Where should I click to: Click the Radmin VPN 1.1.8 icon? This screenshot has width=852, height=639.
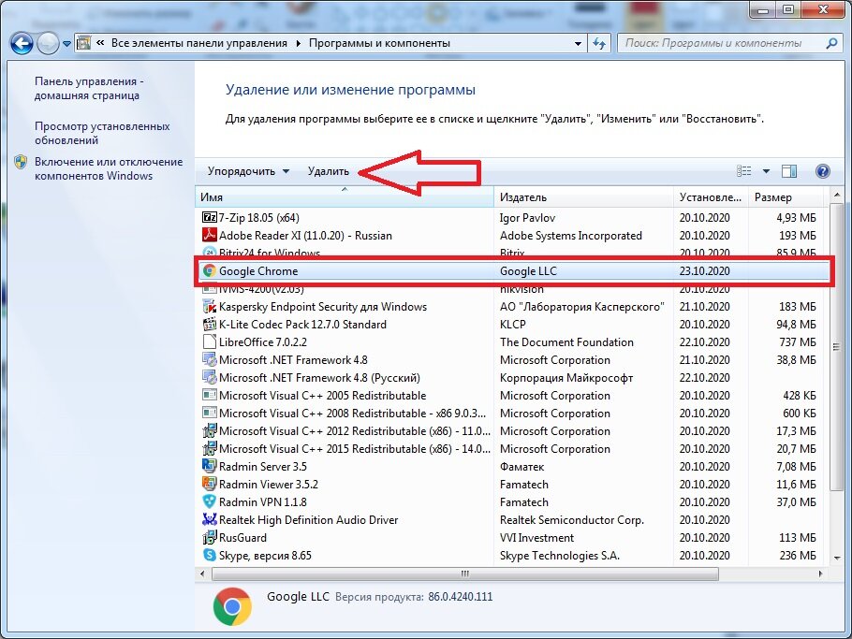pyautogui.click(x=209, y=502)
